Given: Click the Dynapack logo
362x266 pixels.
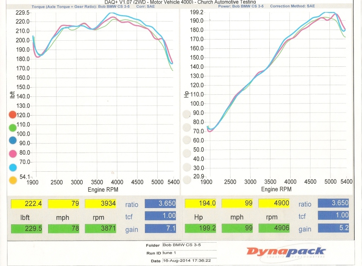Looking at the screenshot, I should pyautogui.click(x=286, y=253).
